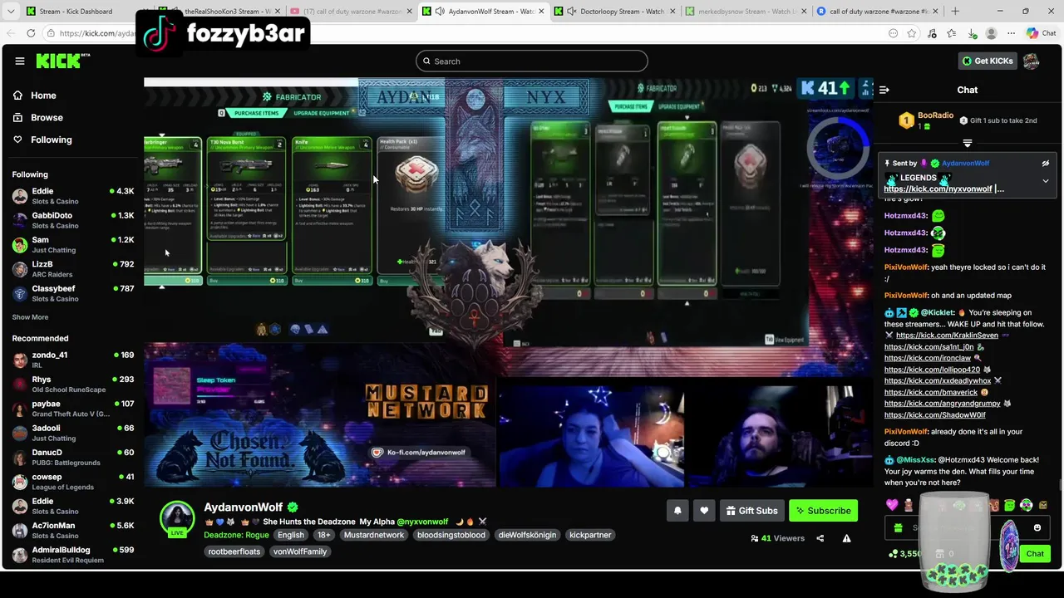Image resolution: width=1064 pixels, height=598 pixels.
Task: Open zondo_41 recommended channel
Action: (73, 360)
